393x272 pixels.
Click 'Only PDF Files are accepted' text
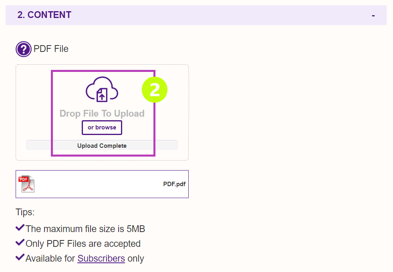pos(83,244)
